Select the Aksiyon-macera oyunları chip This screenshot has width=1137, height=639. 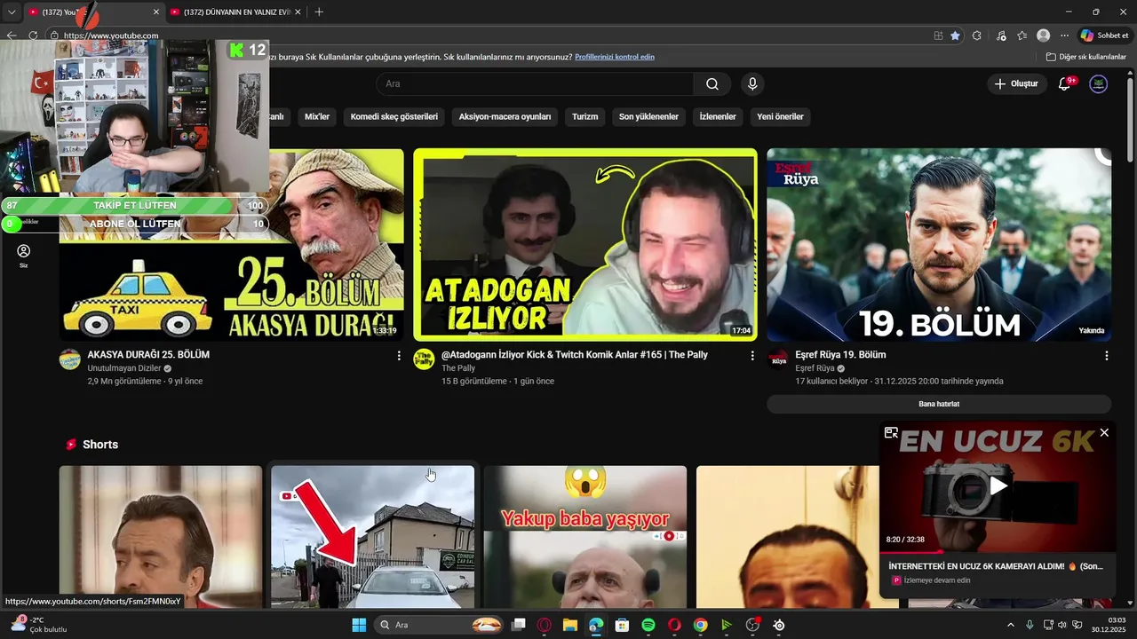[505, 116]
